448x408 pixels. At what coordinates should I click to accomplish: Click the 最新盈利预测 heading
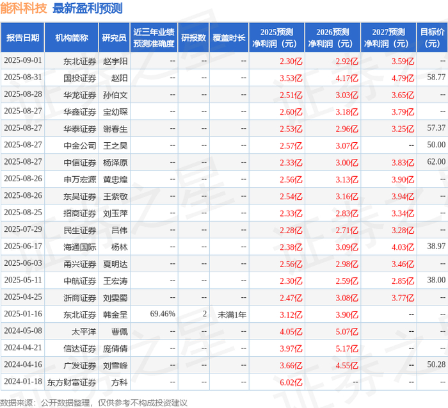pyautogui.click(x=88, y=8)
